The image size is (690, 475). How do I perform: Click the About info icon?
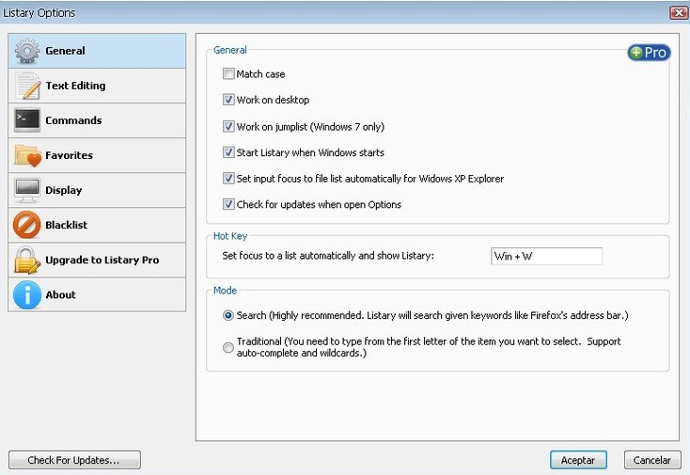coord(27,295)
